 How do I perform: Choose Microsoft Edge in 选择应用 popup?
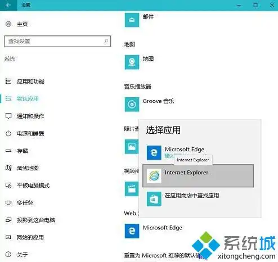pyautogui.click(x=198, y=153)
